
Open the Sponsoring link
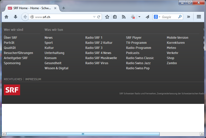(x=12, y=63)
